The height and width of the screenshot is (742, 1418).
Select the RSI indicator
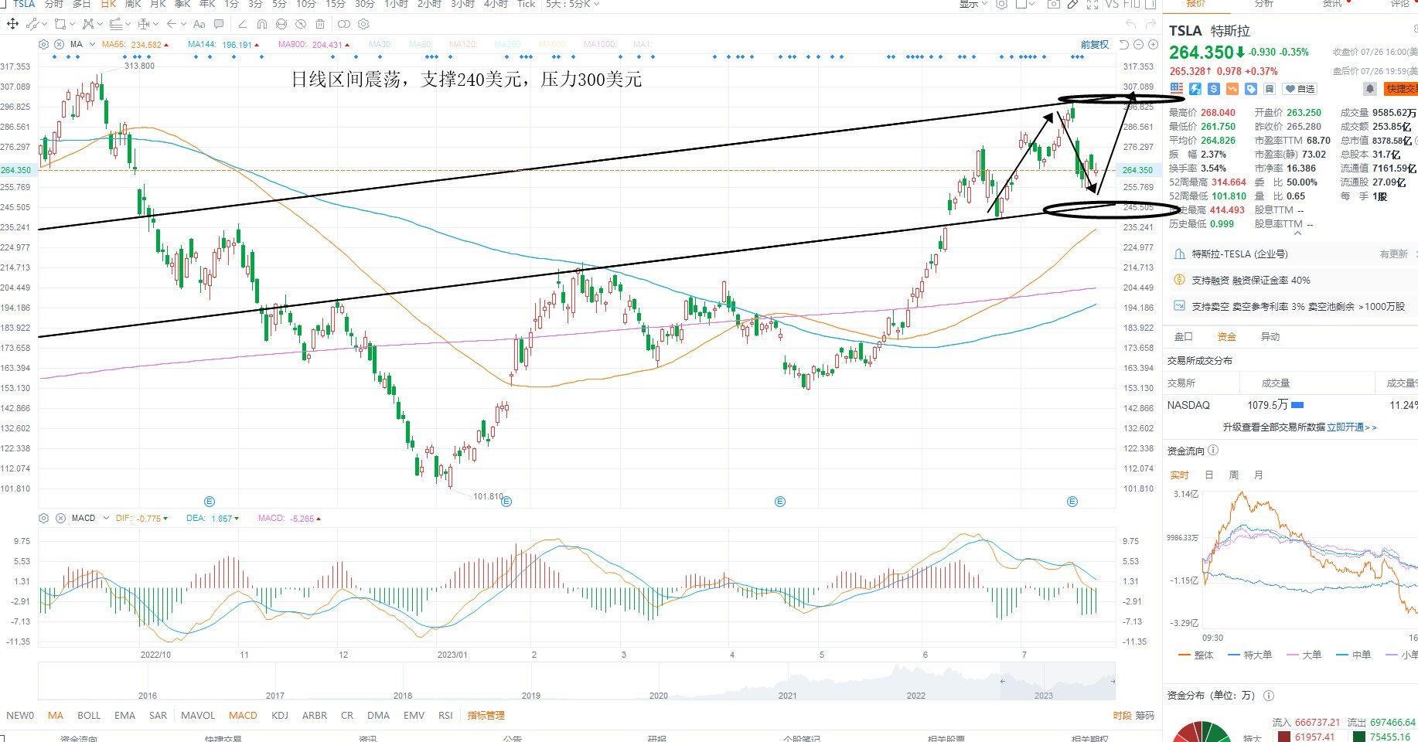coord(445,715)
